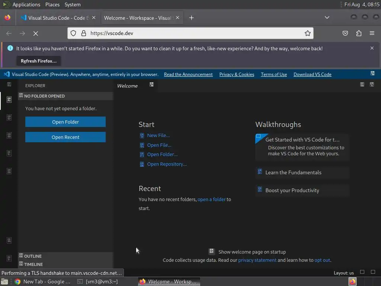Expand the OUTLINE section
The width and height of the screenshot is (381, 286).
pos(65,256)
